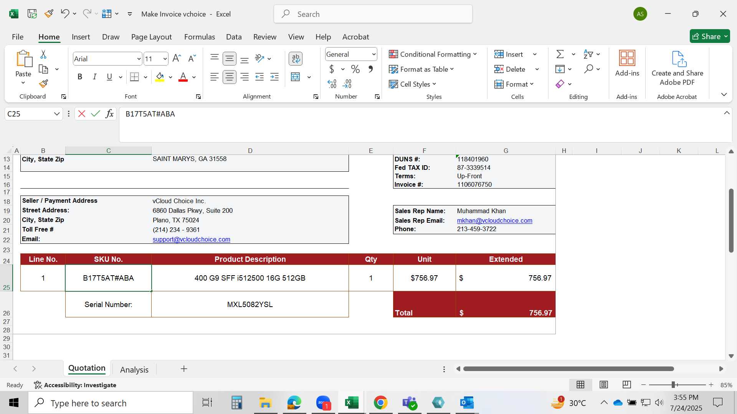Add a new sheet with the plus button
This screenshot has height=414, width=737.
pos(184,369)
